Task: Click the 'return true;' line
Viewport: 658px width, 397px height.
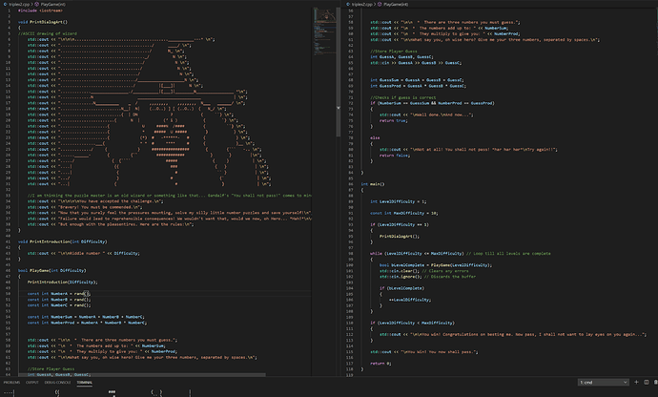Action: click(394, 120)
